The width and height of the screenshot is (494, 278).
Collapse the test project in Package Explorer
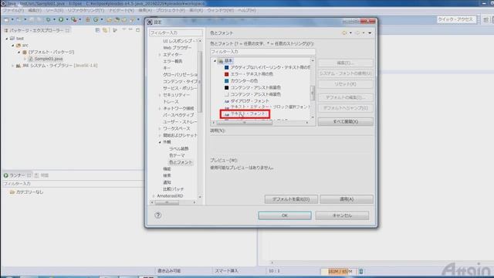[7, 39]
